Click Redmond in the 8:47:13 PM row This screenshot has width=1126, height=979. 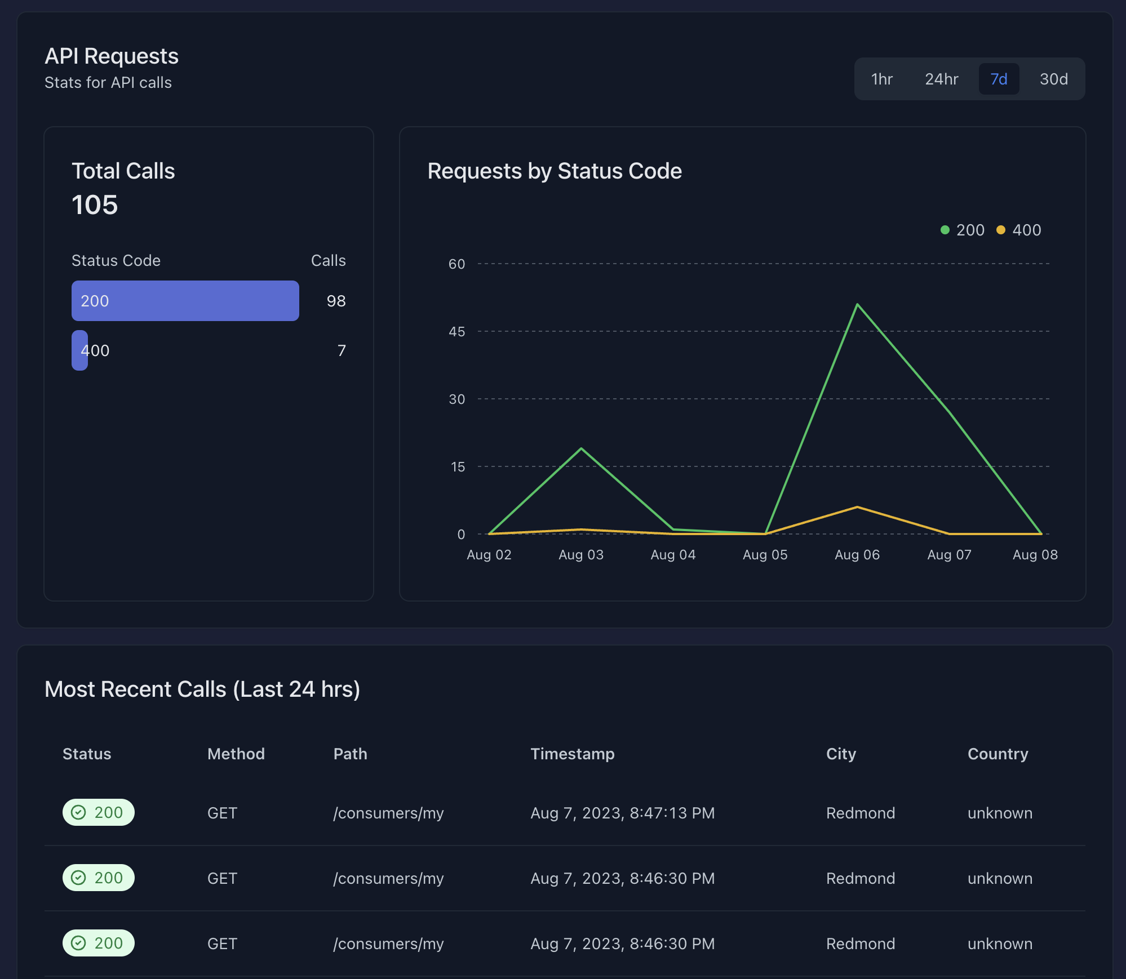(x=861, y=813)
